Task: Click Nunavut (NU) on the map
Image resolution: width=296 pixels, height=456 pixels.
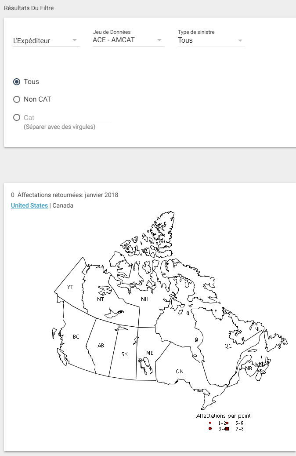Action: point(144,299)
